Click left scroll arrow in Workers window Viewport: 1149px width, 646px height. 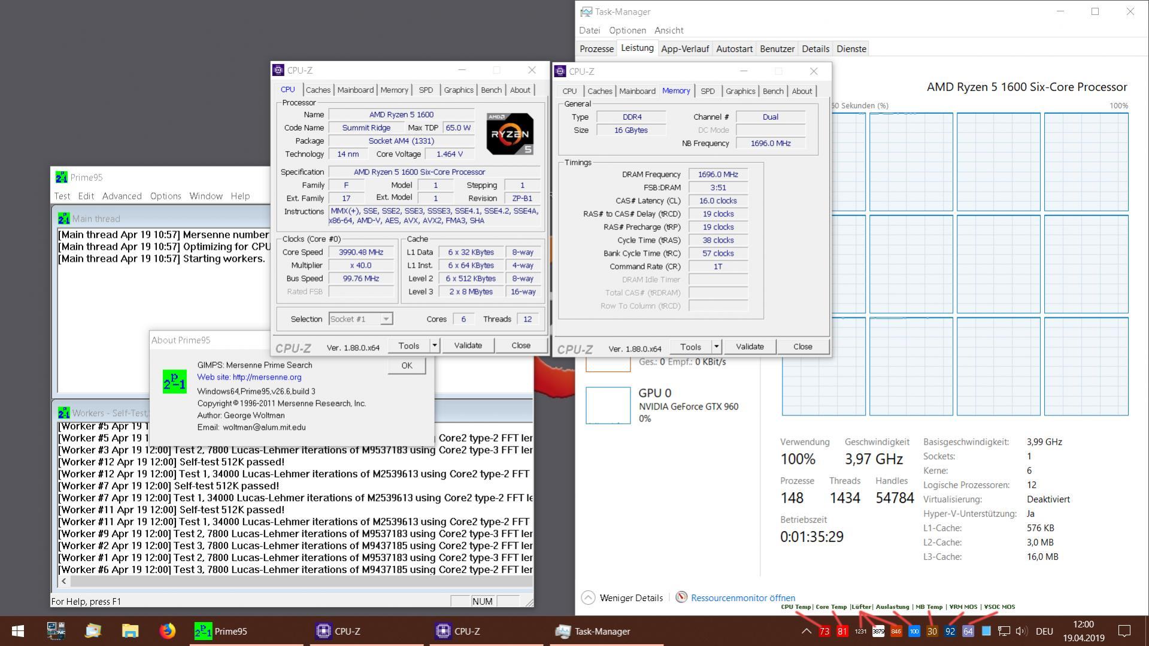pos(64,581)
